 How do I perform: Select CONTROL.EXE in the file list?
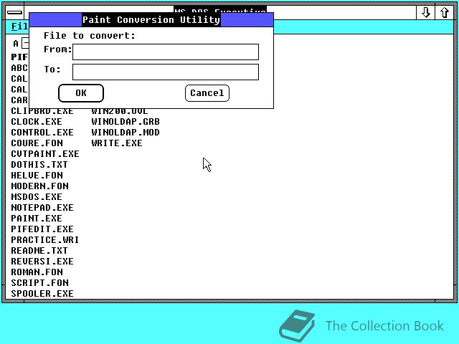click(x=42, y=132)
